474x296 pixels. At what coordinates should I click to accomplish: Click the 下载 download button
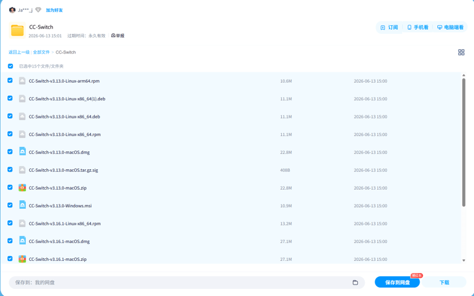click(444, 282)
